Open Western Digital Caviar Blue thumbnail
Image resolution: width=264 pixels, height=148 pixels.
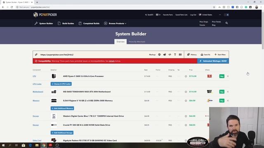(54, 116)
